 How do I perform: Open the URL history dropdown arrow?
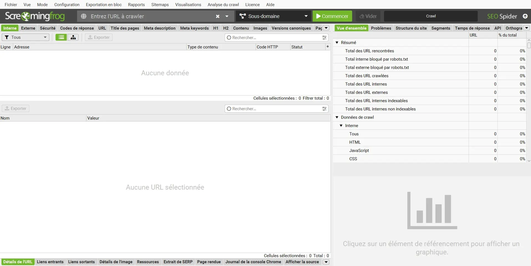point(227,16)
